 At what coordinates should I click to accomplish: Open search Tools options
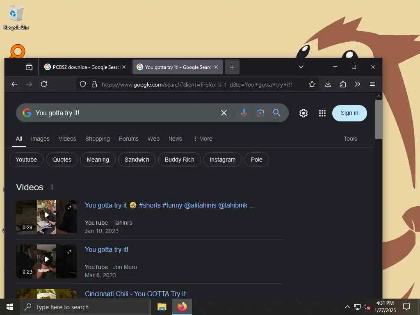[x=350, y=139]
